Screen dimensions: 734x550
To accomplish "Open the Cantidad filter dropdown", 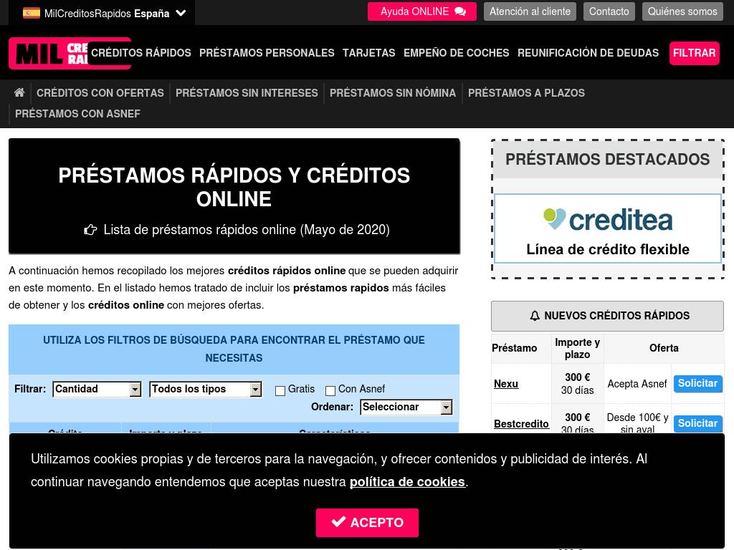I will [x=97, y=389].
